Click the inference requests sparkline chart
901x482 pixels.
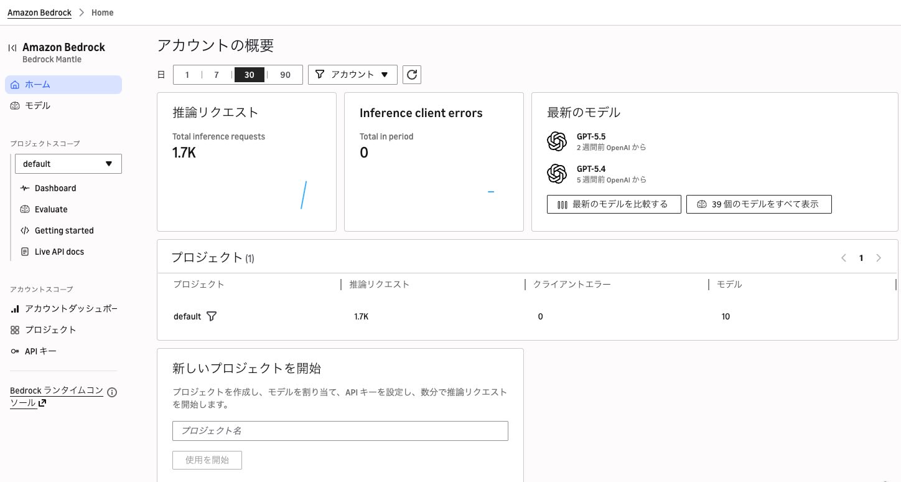click(304, 195)
